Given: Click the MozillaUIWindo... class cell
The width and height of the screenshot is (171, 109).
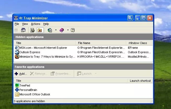Looking at the screenshot, I should tap(138, 57).
